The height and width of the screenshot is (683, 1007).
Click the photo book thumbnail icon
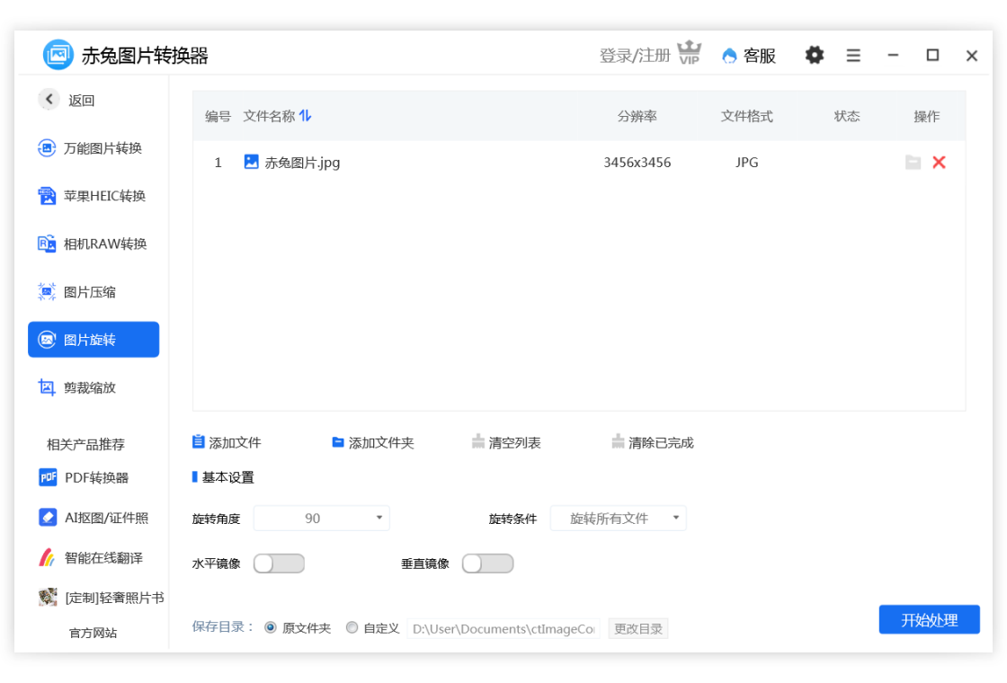click(x=48, y=597)
